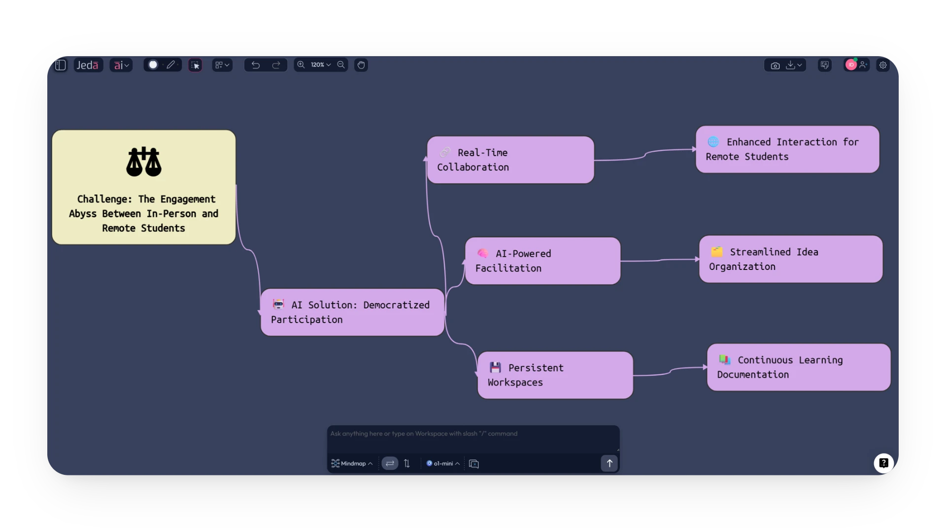Open the Mindmap mode dropdown

pyautogui.click(x=353, y=464)
